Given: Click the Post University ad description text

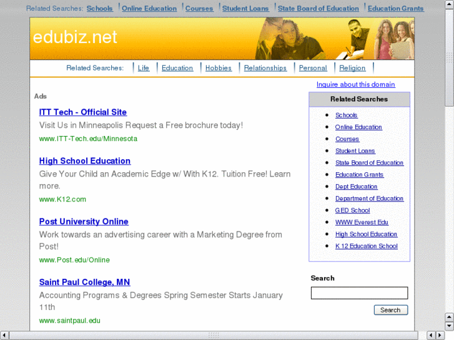Looking at the screenshot, I should click(x=160, y=240).
